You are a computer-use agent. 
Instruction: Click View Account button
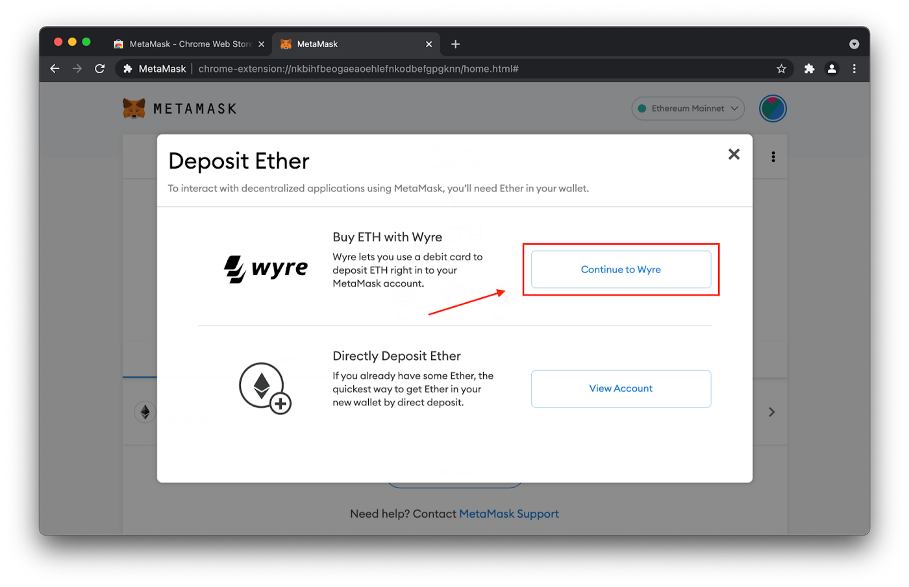[x=621, y=389]
